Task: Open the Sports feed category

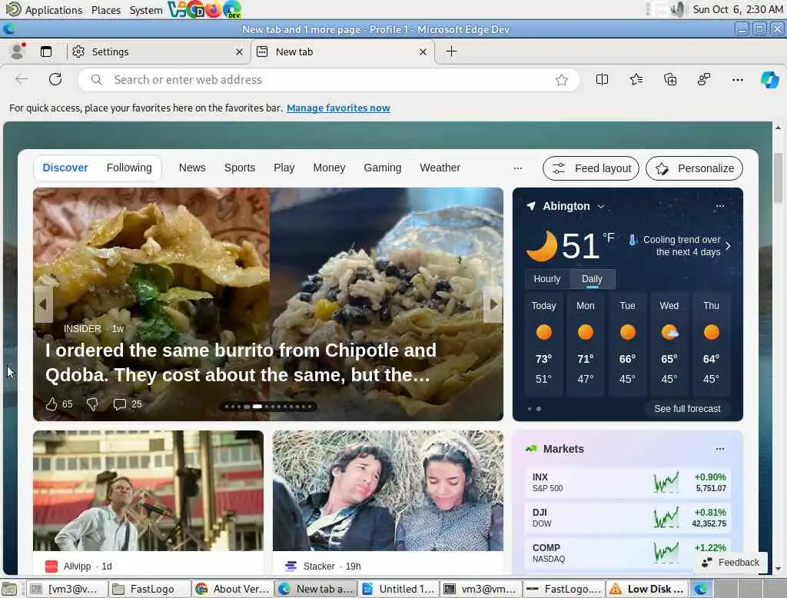Action: click(x=240, y=168)
